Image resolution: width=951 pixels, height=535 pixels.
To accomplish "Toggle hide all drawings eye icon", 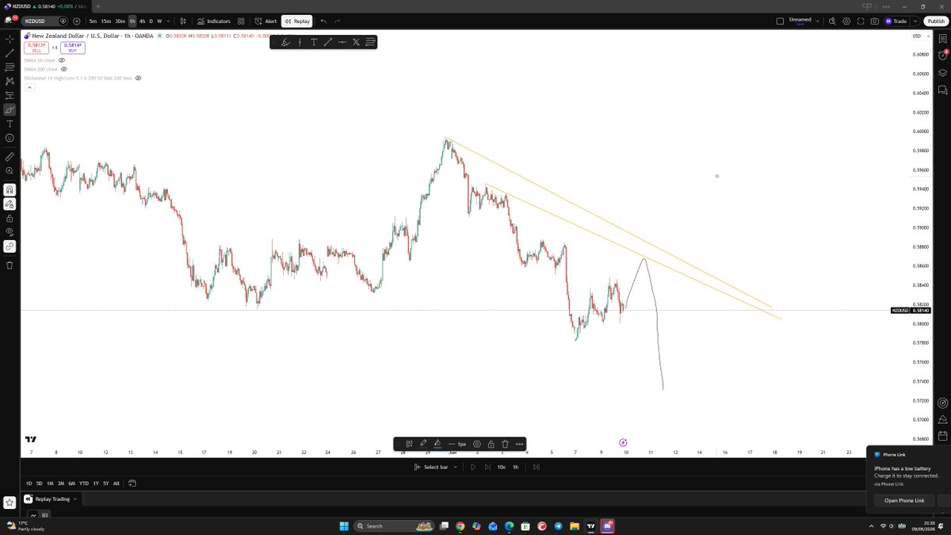I will 10,232.
